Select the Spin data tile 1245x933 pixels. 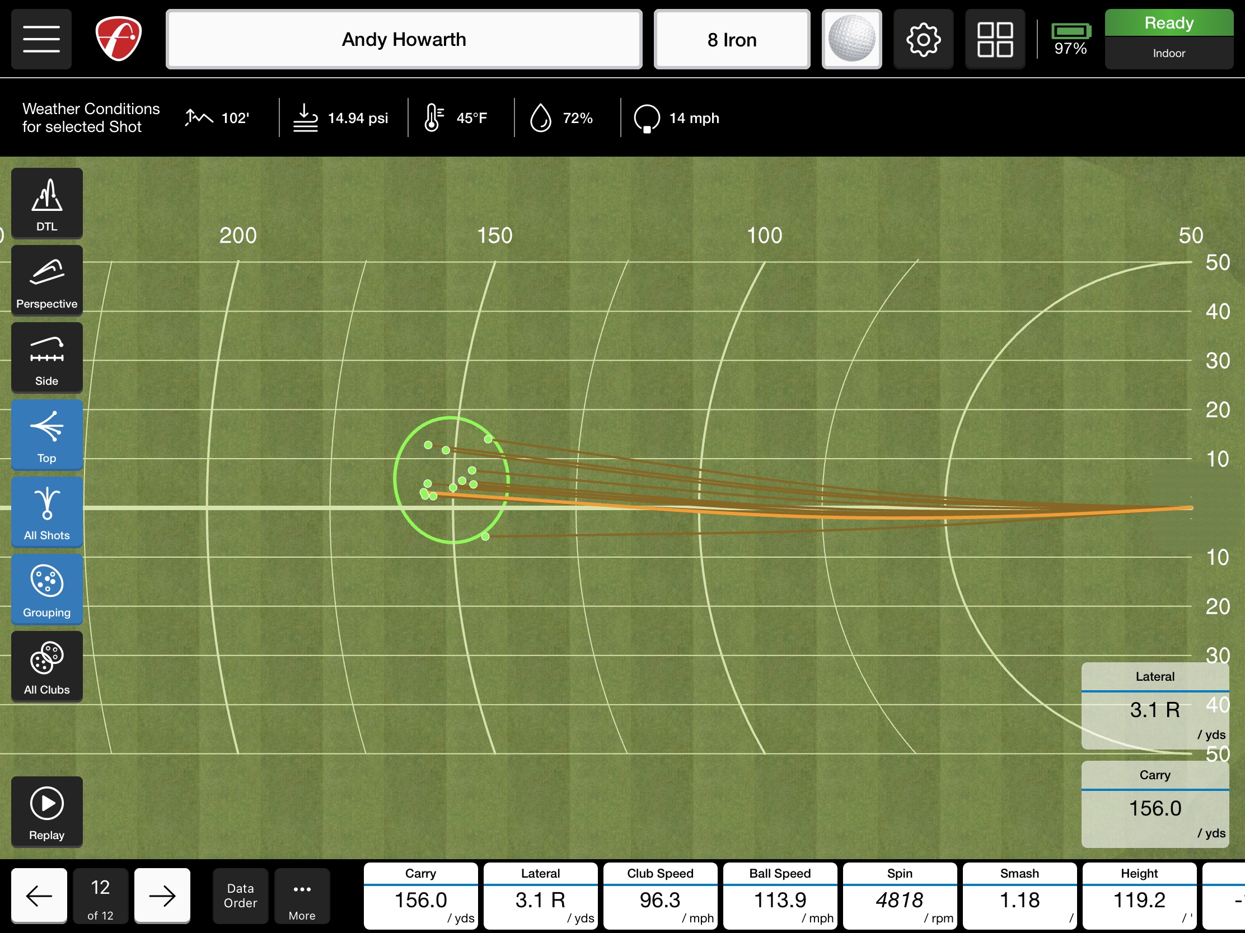tap(899, 896)
